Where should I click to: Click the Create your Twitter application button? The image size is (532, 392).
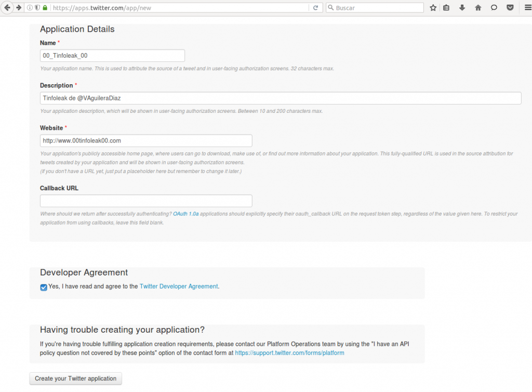(76, 378)
